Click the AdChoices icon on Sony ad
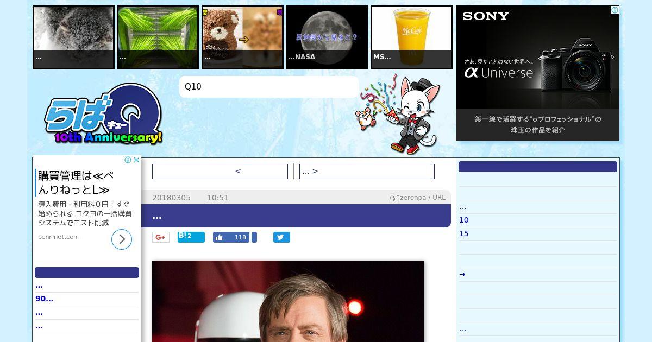The width and height of the screenshot is (652, 342). coord(615,10)
